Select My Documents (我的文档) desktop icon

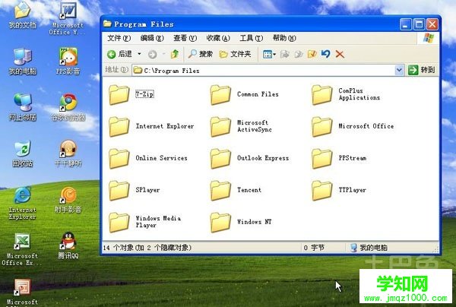click(22, 15)
